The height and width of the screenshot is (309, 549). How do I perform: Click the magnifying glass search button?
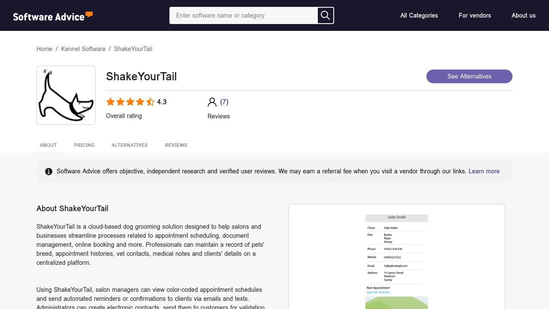[x=326, y=15]
